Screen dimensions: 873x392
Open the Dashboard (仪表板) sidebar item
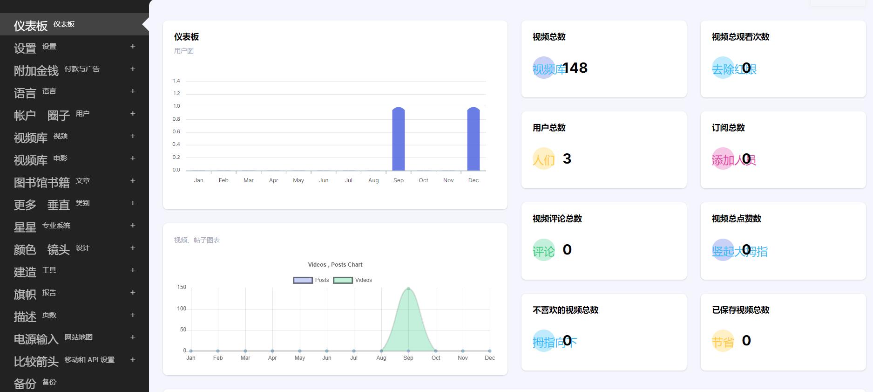point(44,25)
